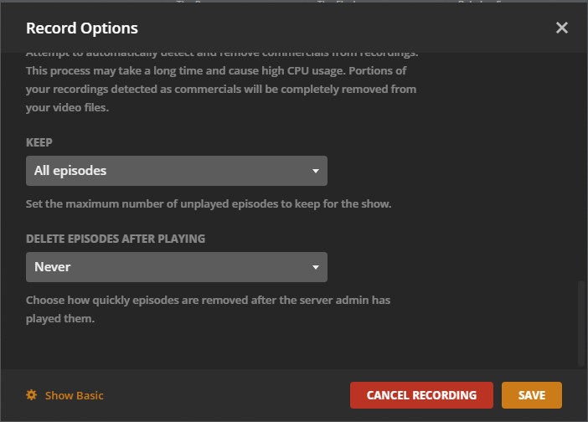Click the Record Options title text
The height and width of the screenshot is (422, 588).
tap(82, 28)
